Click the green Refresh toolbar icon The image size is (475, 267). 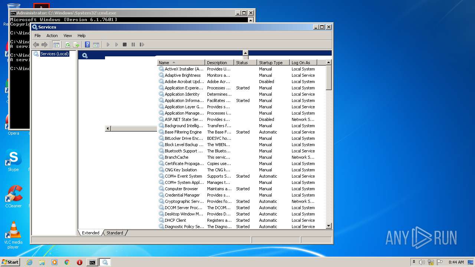[x=68, y=44]
